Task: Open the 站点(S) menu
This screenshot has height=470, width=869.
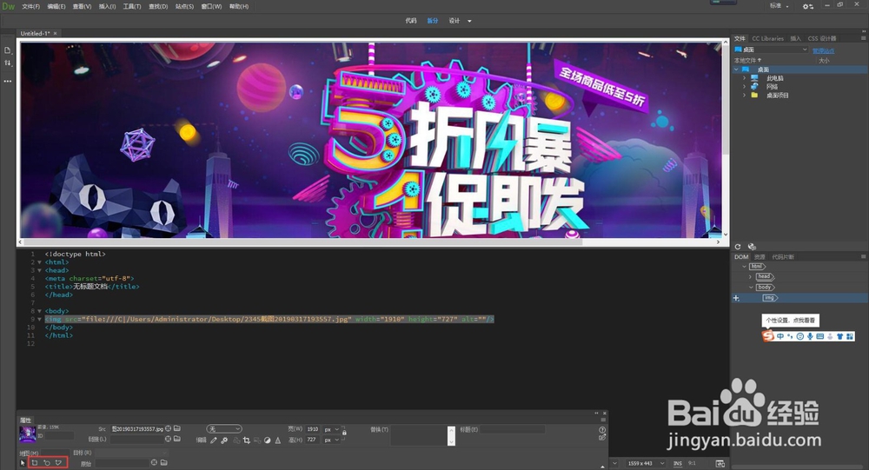Action: tap(184, 7)
